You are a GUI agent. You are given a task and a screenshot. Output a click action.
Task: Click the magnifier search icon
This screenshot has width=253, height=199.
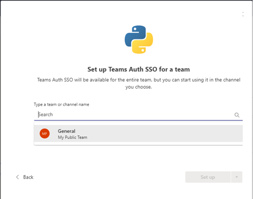tap(237, 115)
